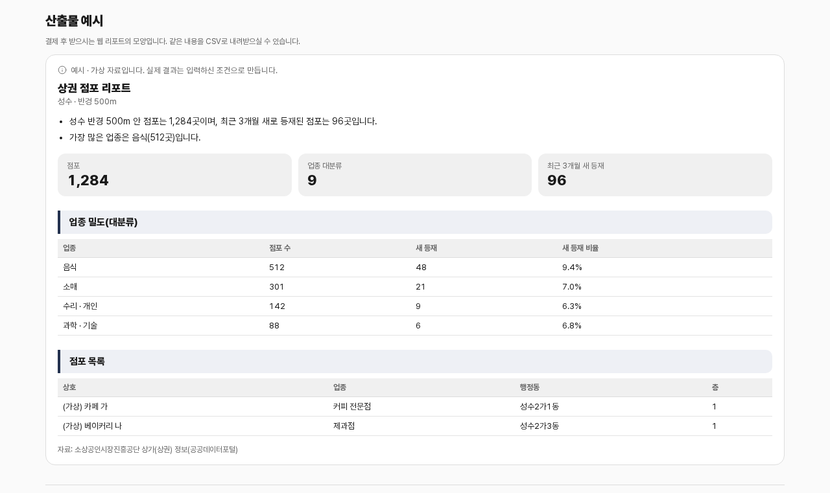Viewport: 830px width, 493px height.
Task: Click the new listing cell "21"
Action: click(x=420, y=287)
